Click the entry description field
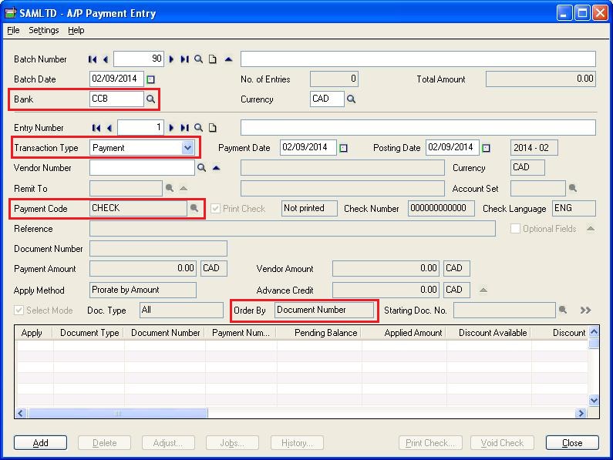The height and width of the screenshot is (460, 613). tap(419, 127)
